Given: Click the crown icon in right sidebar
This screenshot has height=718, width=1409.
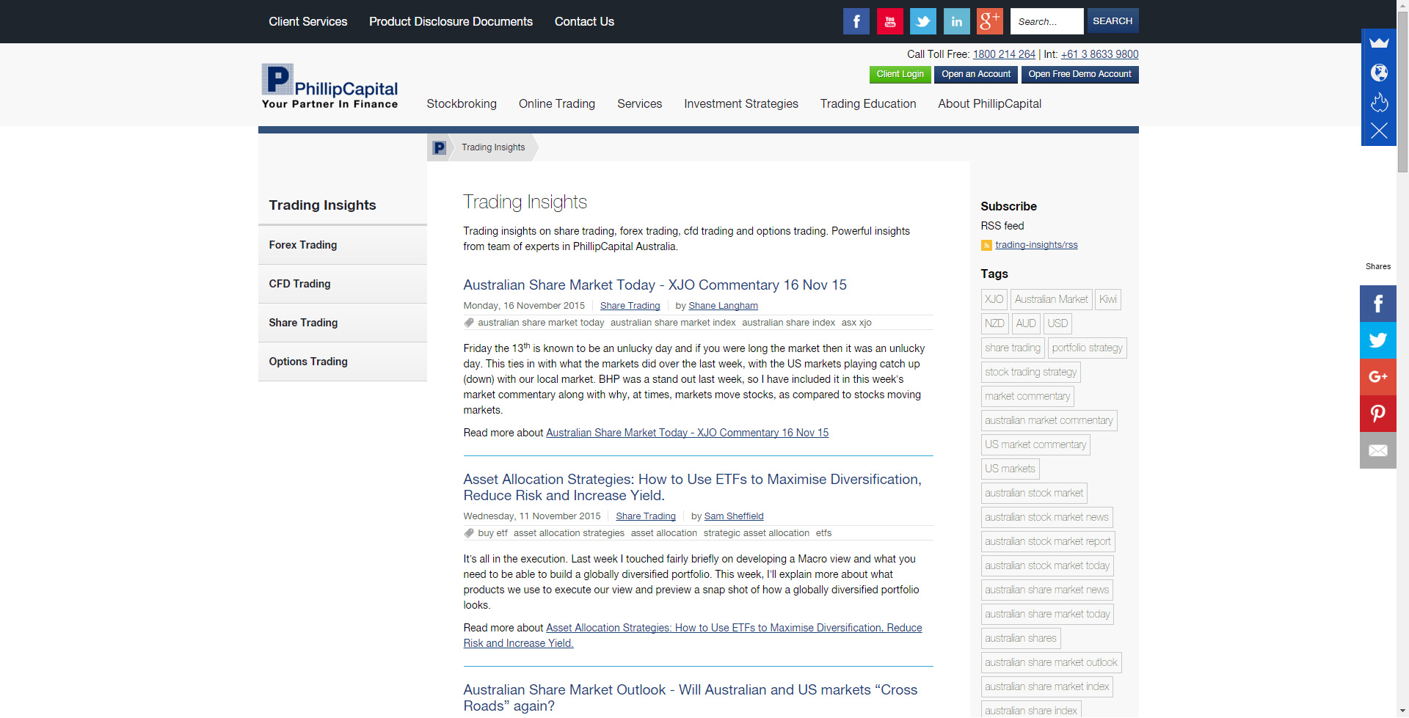Looking at the screenshot, I should click(x=1379, y=43).
